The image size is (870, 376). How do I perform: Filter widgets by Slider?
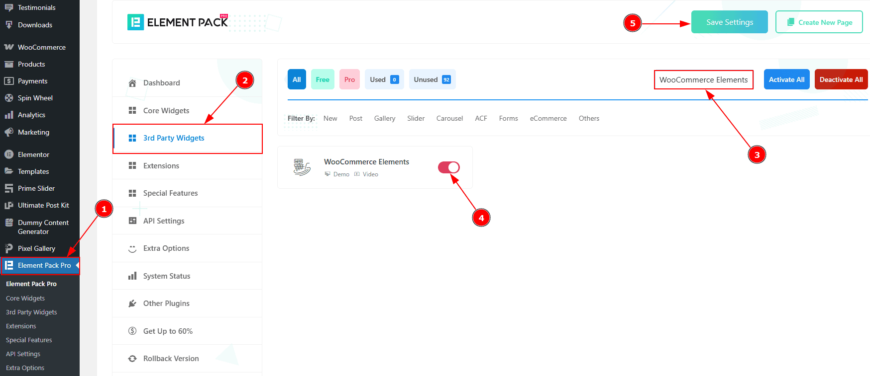(416, 118)
